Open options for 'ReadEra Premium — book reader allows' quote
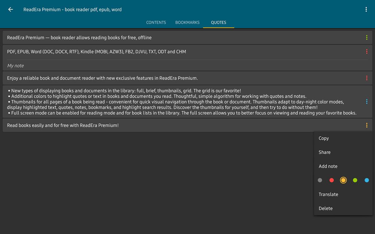375x234 pixels. click(x=367, y=37)
